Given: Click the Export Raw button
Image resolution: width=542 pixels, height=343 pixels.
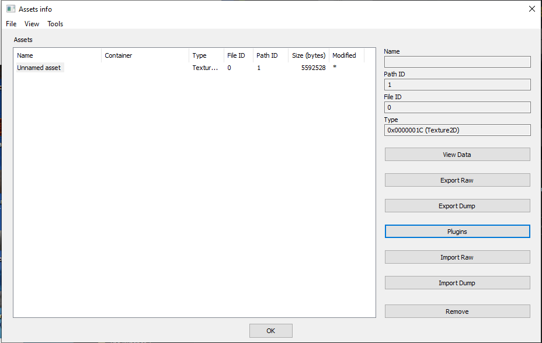Looking at the screenshot, I should (457, 180).
